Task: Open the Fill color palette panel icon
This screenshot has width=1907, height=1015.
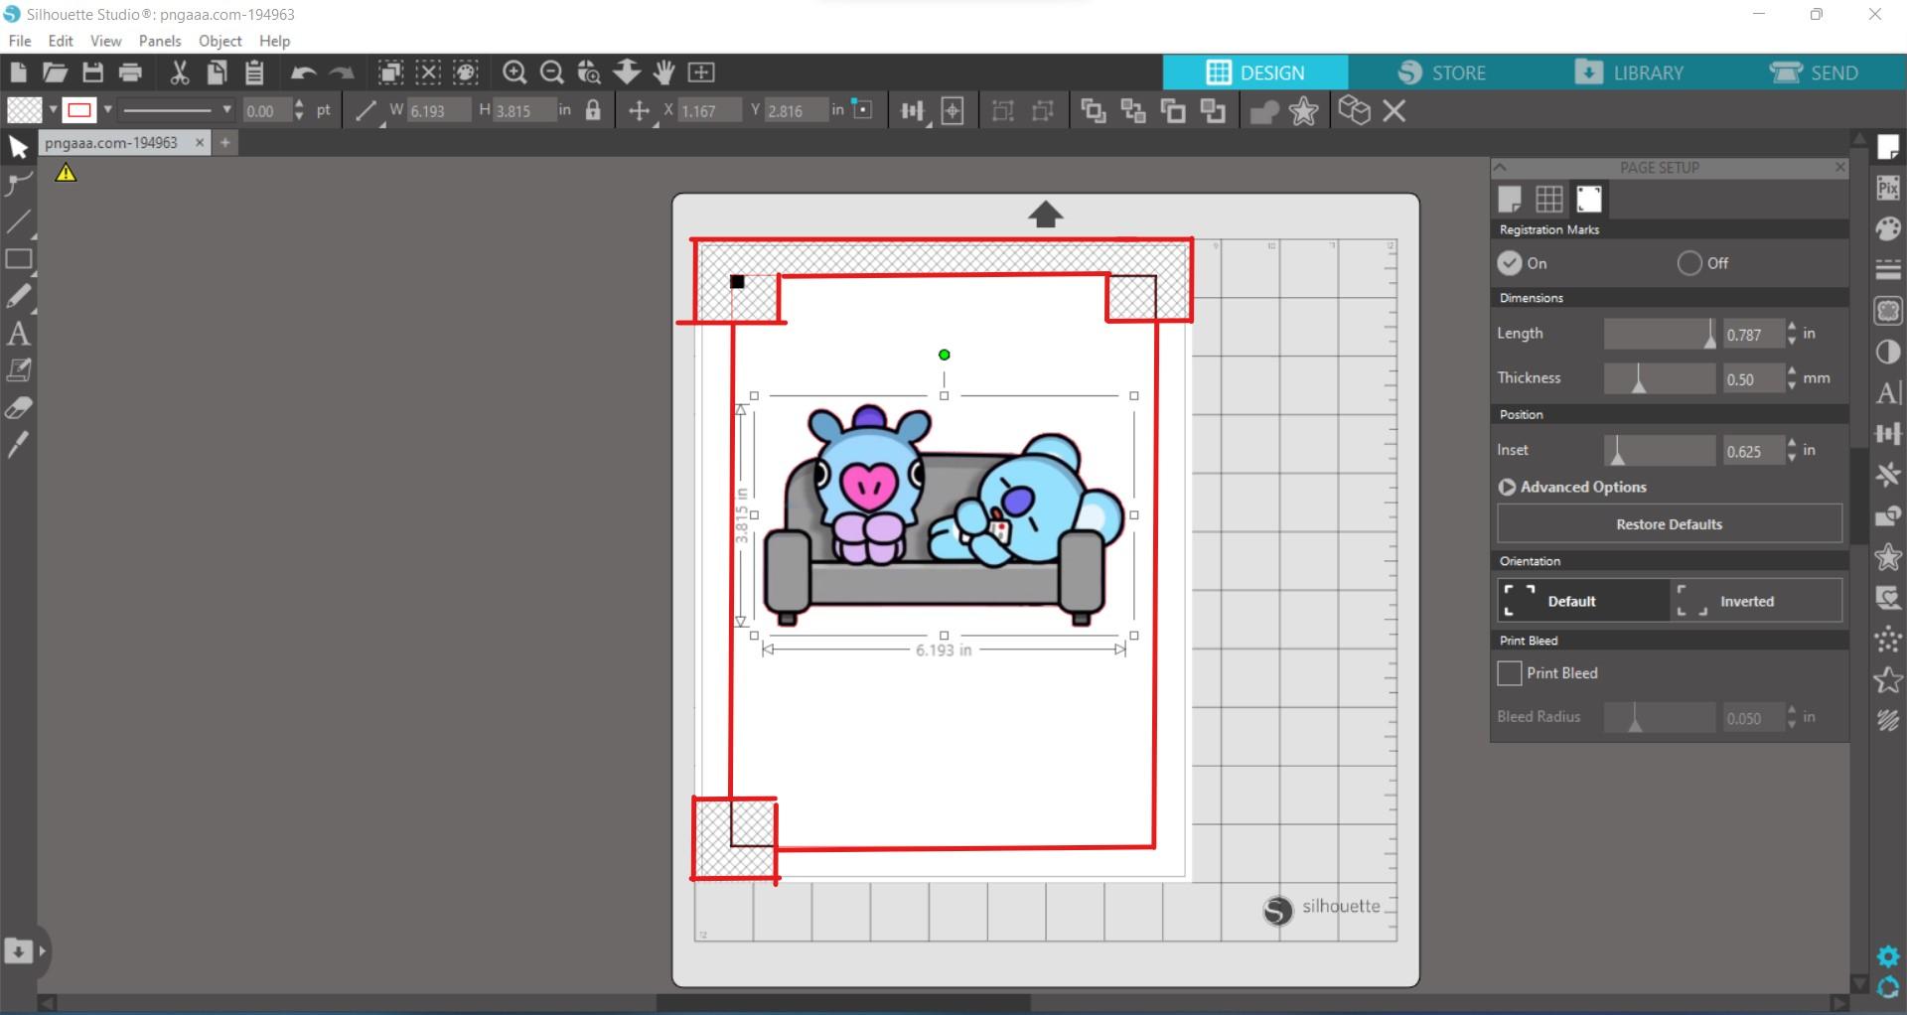Action: [1888, 228]
